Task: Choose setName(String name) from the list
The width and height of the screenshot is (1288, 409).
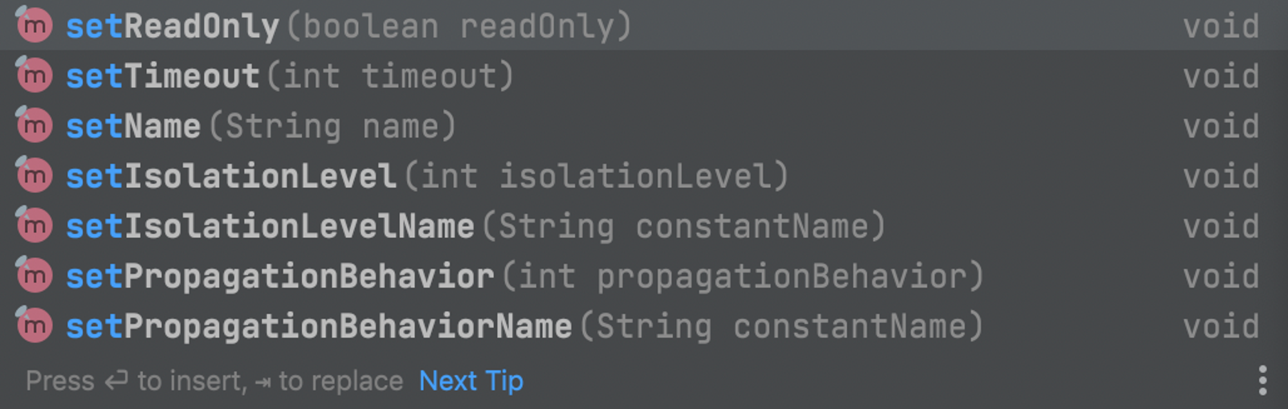Action: pyautogui.click(x=644, y=126)
